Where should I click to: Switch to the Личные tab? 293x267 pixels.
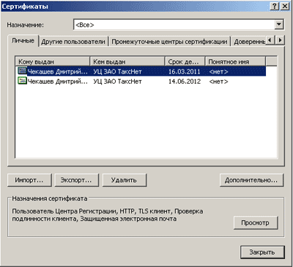23,41
